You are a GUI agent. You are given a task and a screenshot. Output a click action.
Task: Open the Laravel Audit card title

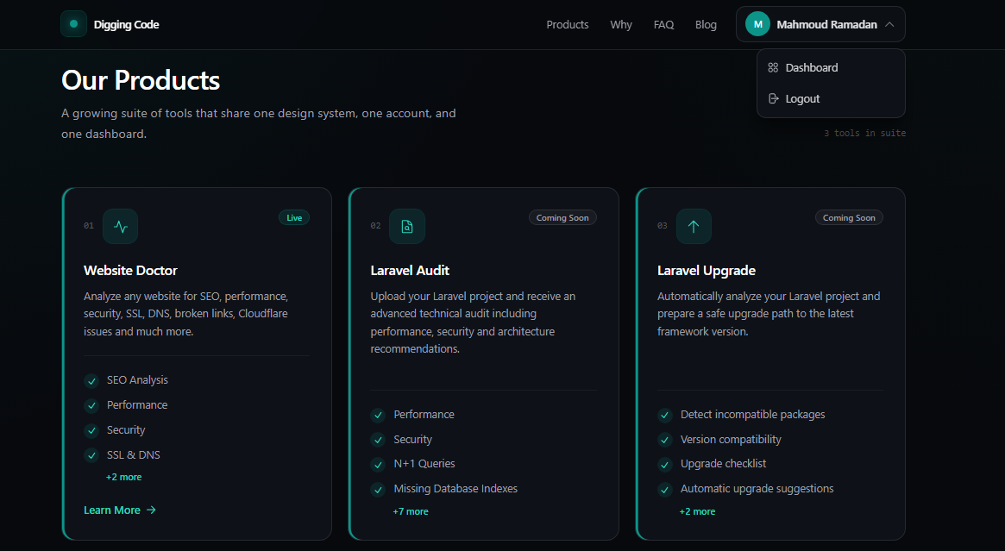pos(410,271)
